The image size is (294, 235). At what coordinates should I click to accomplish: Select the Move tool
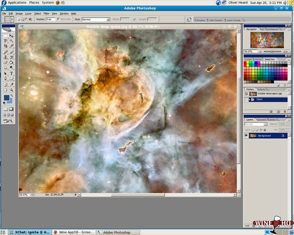[11, 36]
